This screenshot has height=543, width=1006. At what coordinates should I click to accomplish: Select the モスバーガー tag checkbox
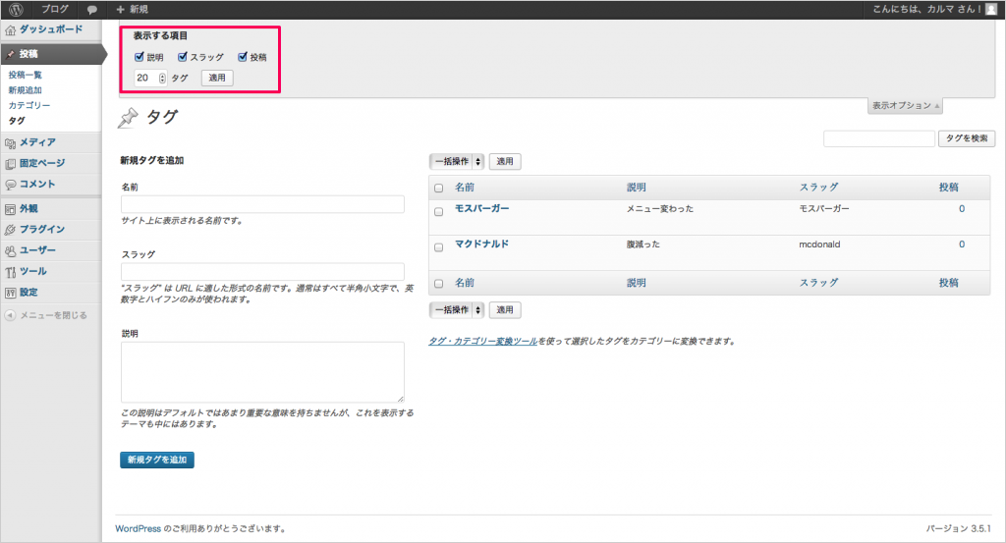439,211
